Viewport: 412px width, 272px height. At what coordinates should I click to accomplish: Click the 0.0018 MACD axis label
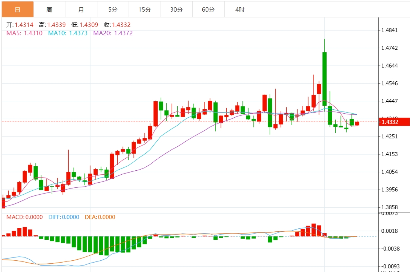(x=390, y=231)
